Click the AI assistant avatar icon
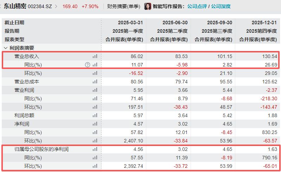 (x=148, y=6)
